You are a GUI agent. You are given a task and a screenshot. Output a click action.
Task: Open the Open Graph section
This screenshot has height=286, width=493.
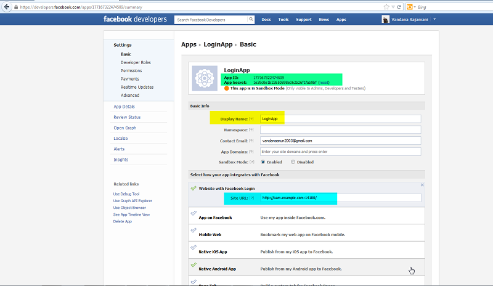[x=125, y=128]
